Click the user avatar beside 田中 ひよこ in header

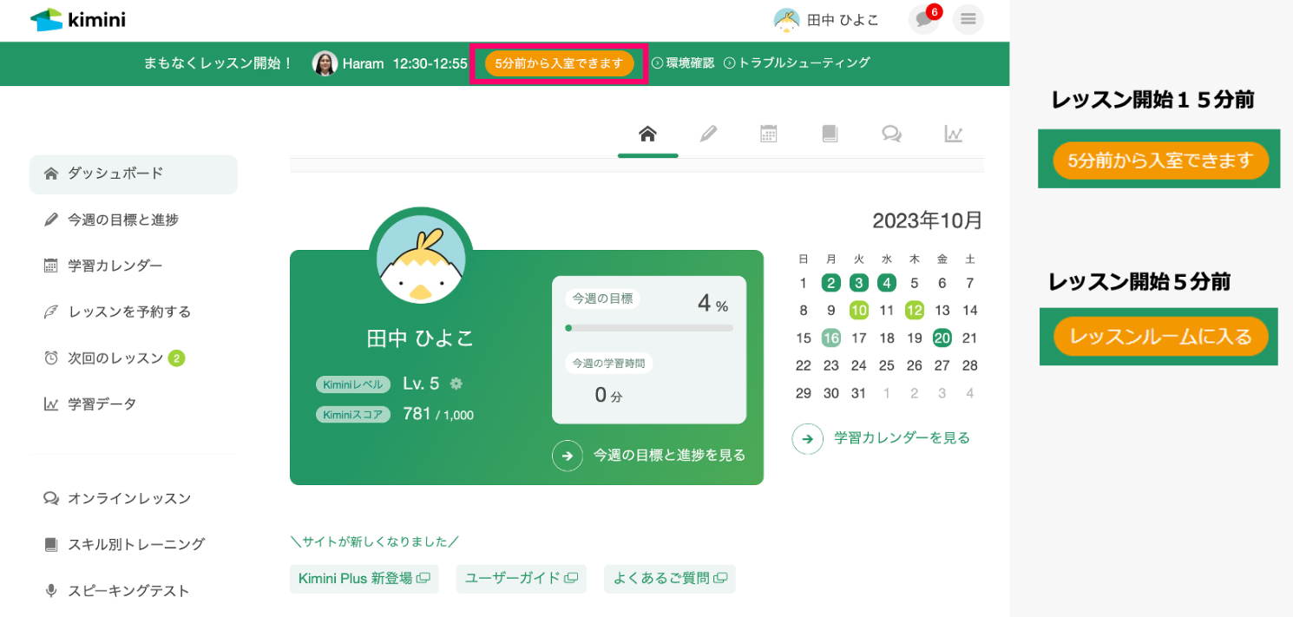pos(786,20)
